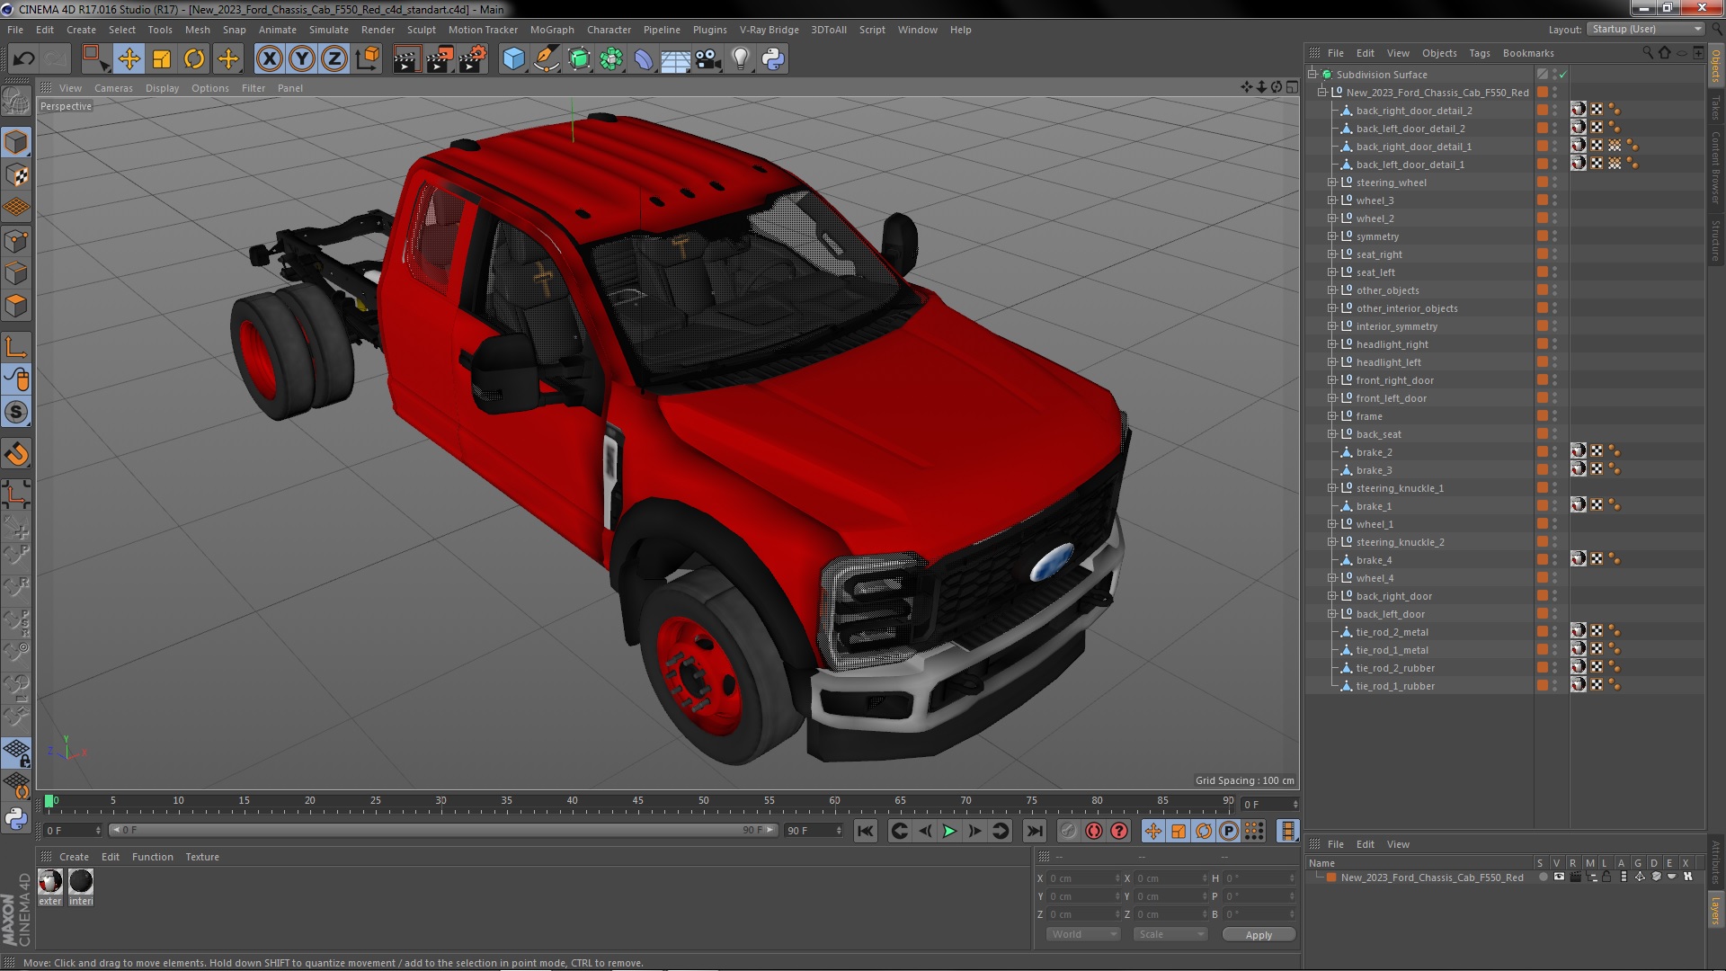
Task: Add a Camera object
Action: point(708,59)
